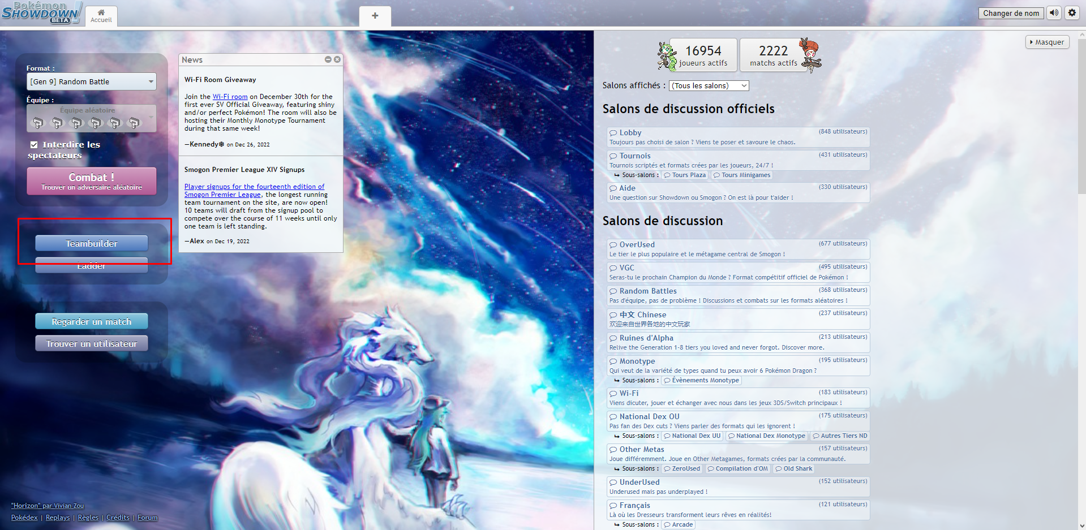Open the Arcade subroom
The image size is (1086, 530).
click(x=679, y=525)
